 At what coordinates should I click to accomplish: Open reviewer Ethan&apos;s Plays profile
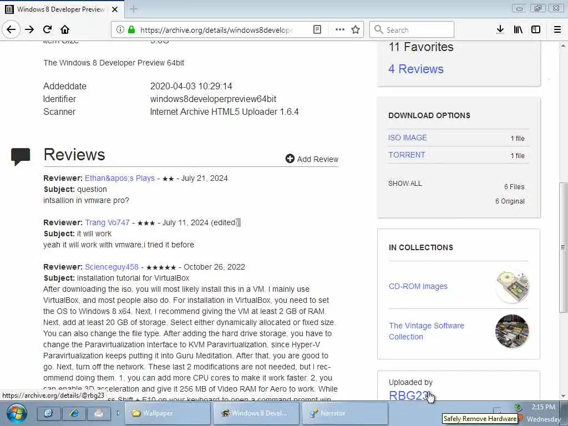120,178
